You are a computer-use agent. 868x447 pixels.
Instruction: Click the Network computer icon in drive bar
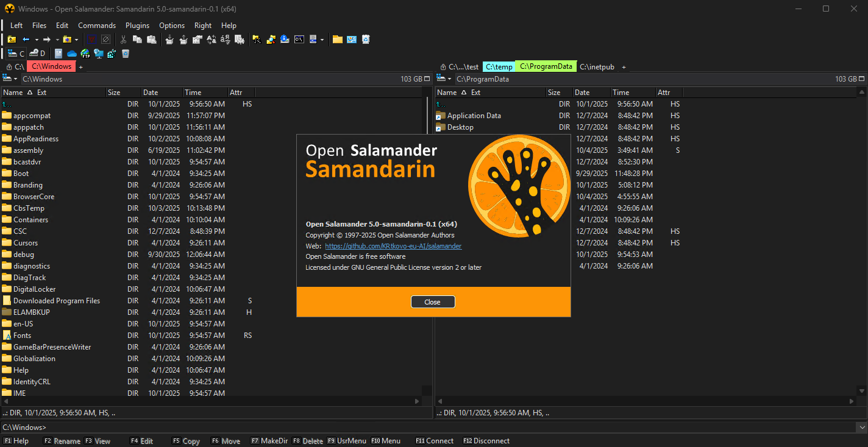(98, 54)
